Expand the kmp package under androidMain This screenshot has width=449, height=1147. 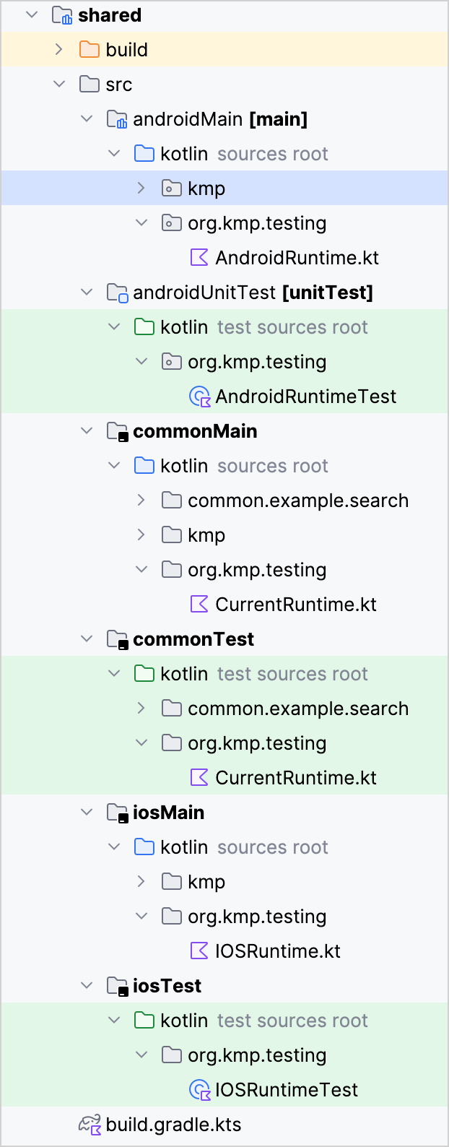141,189
